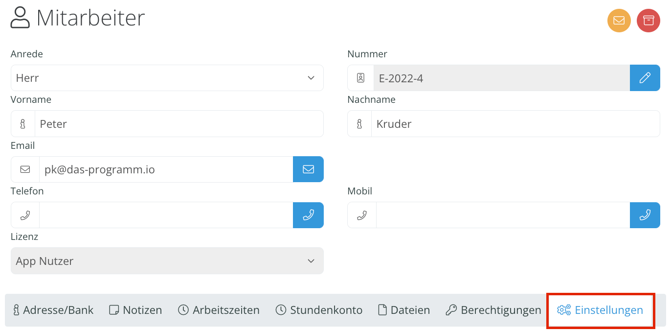Switch to the Notizen tab
This screenshot has height=332, width=671.
tap(135, 310)
